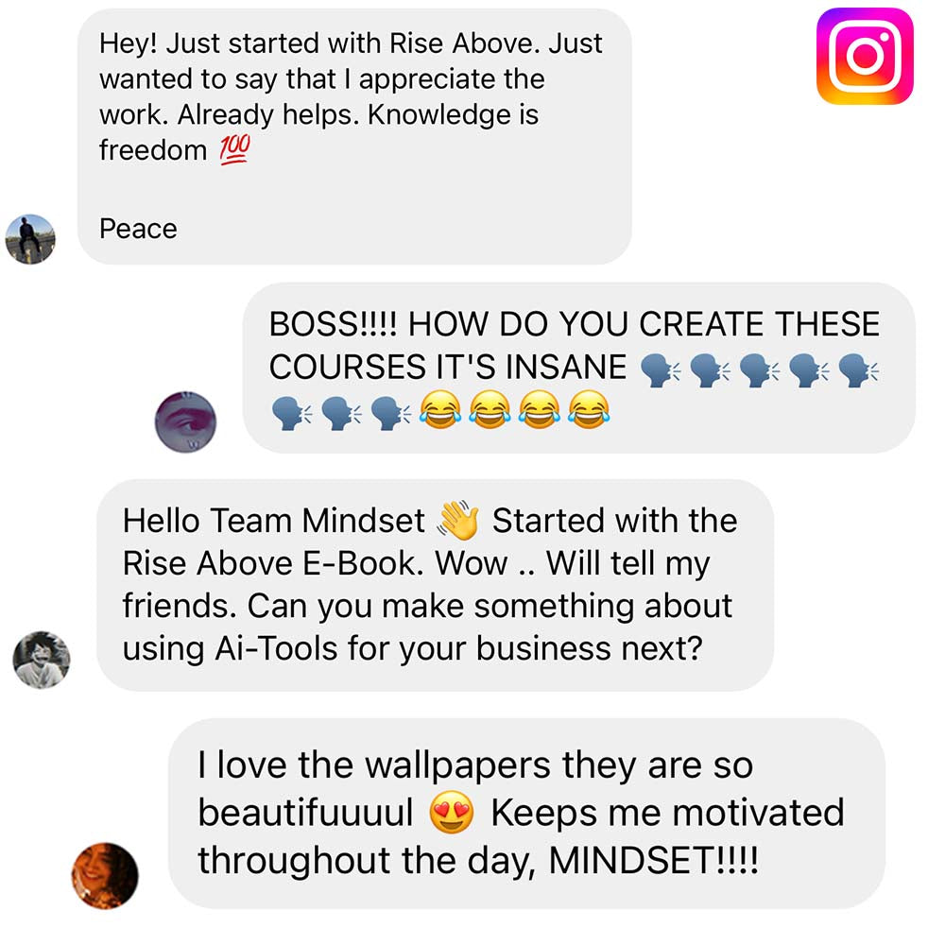Open the purple eye profile picture
The image size is (945, 945).
[x=185, y=421]
